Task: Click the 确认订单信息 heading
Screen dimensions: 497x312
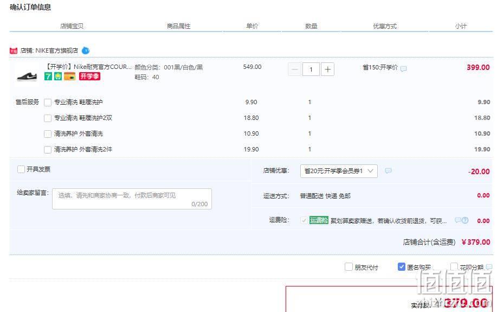Action: tap(30, 7)
